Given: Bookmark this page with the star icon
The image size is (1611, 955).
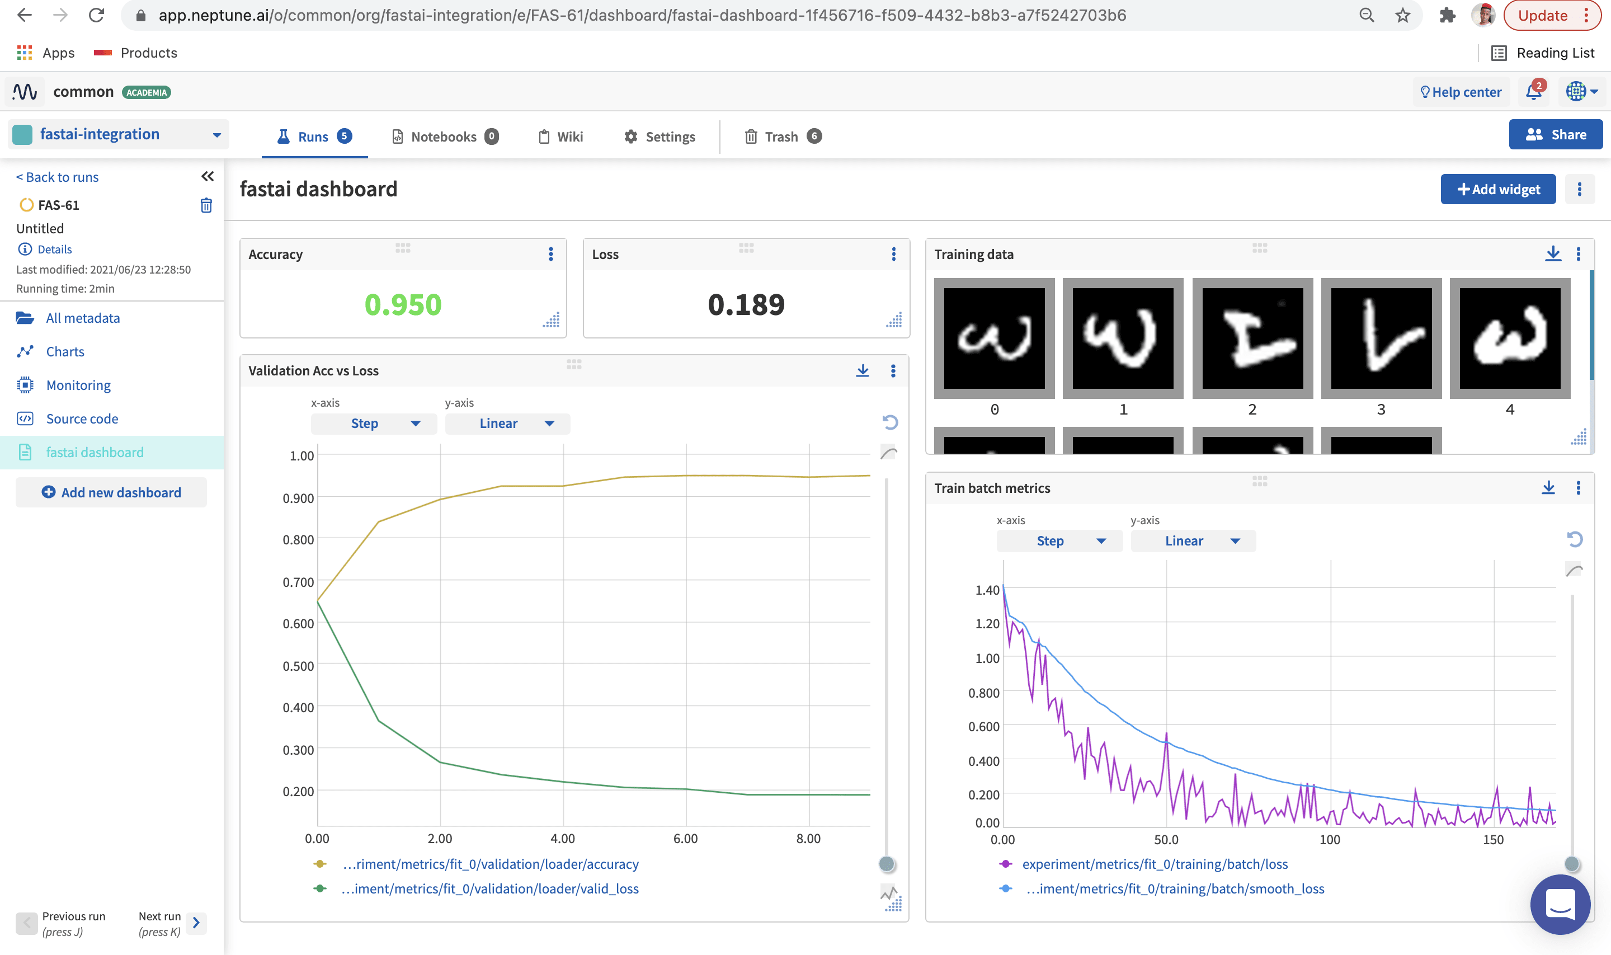Looking at the screenshot, I should coord(1403,16).
